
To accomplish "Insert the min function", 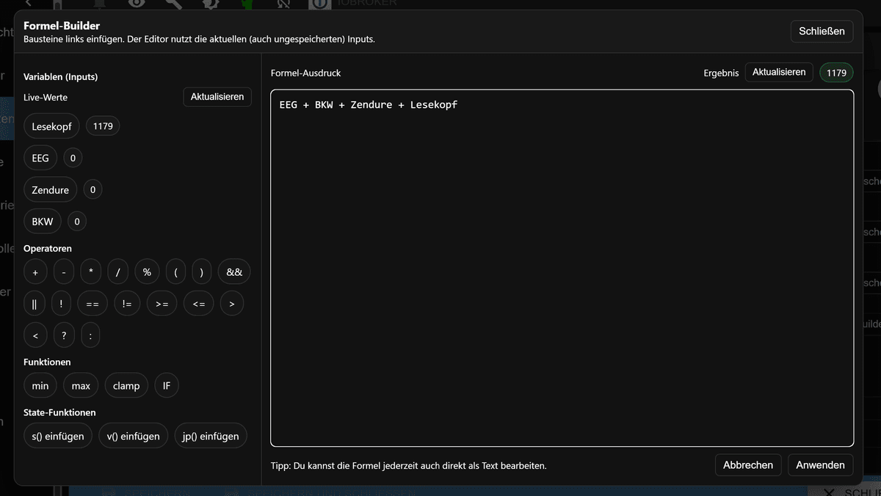I will coord(40,385).
